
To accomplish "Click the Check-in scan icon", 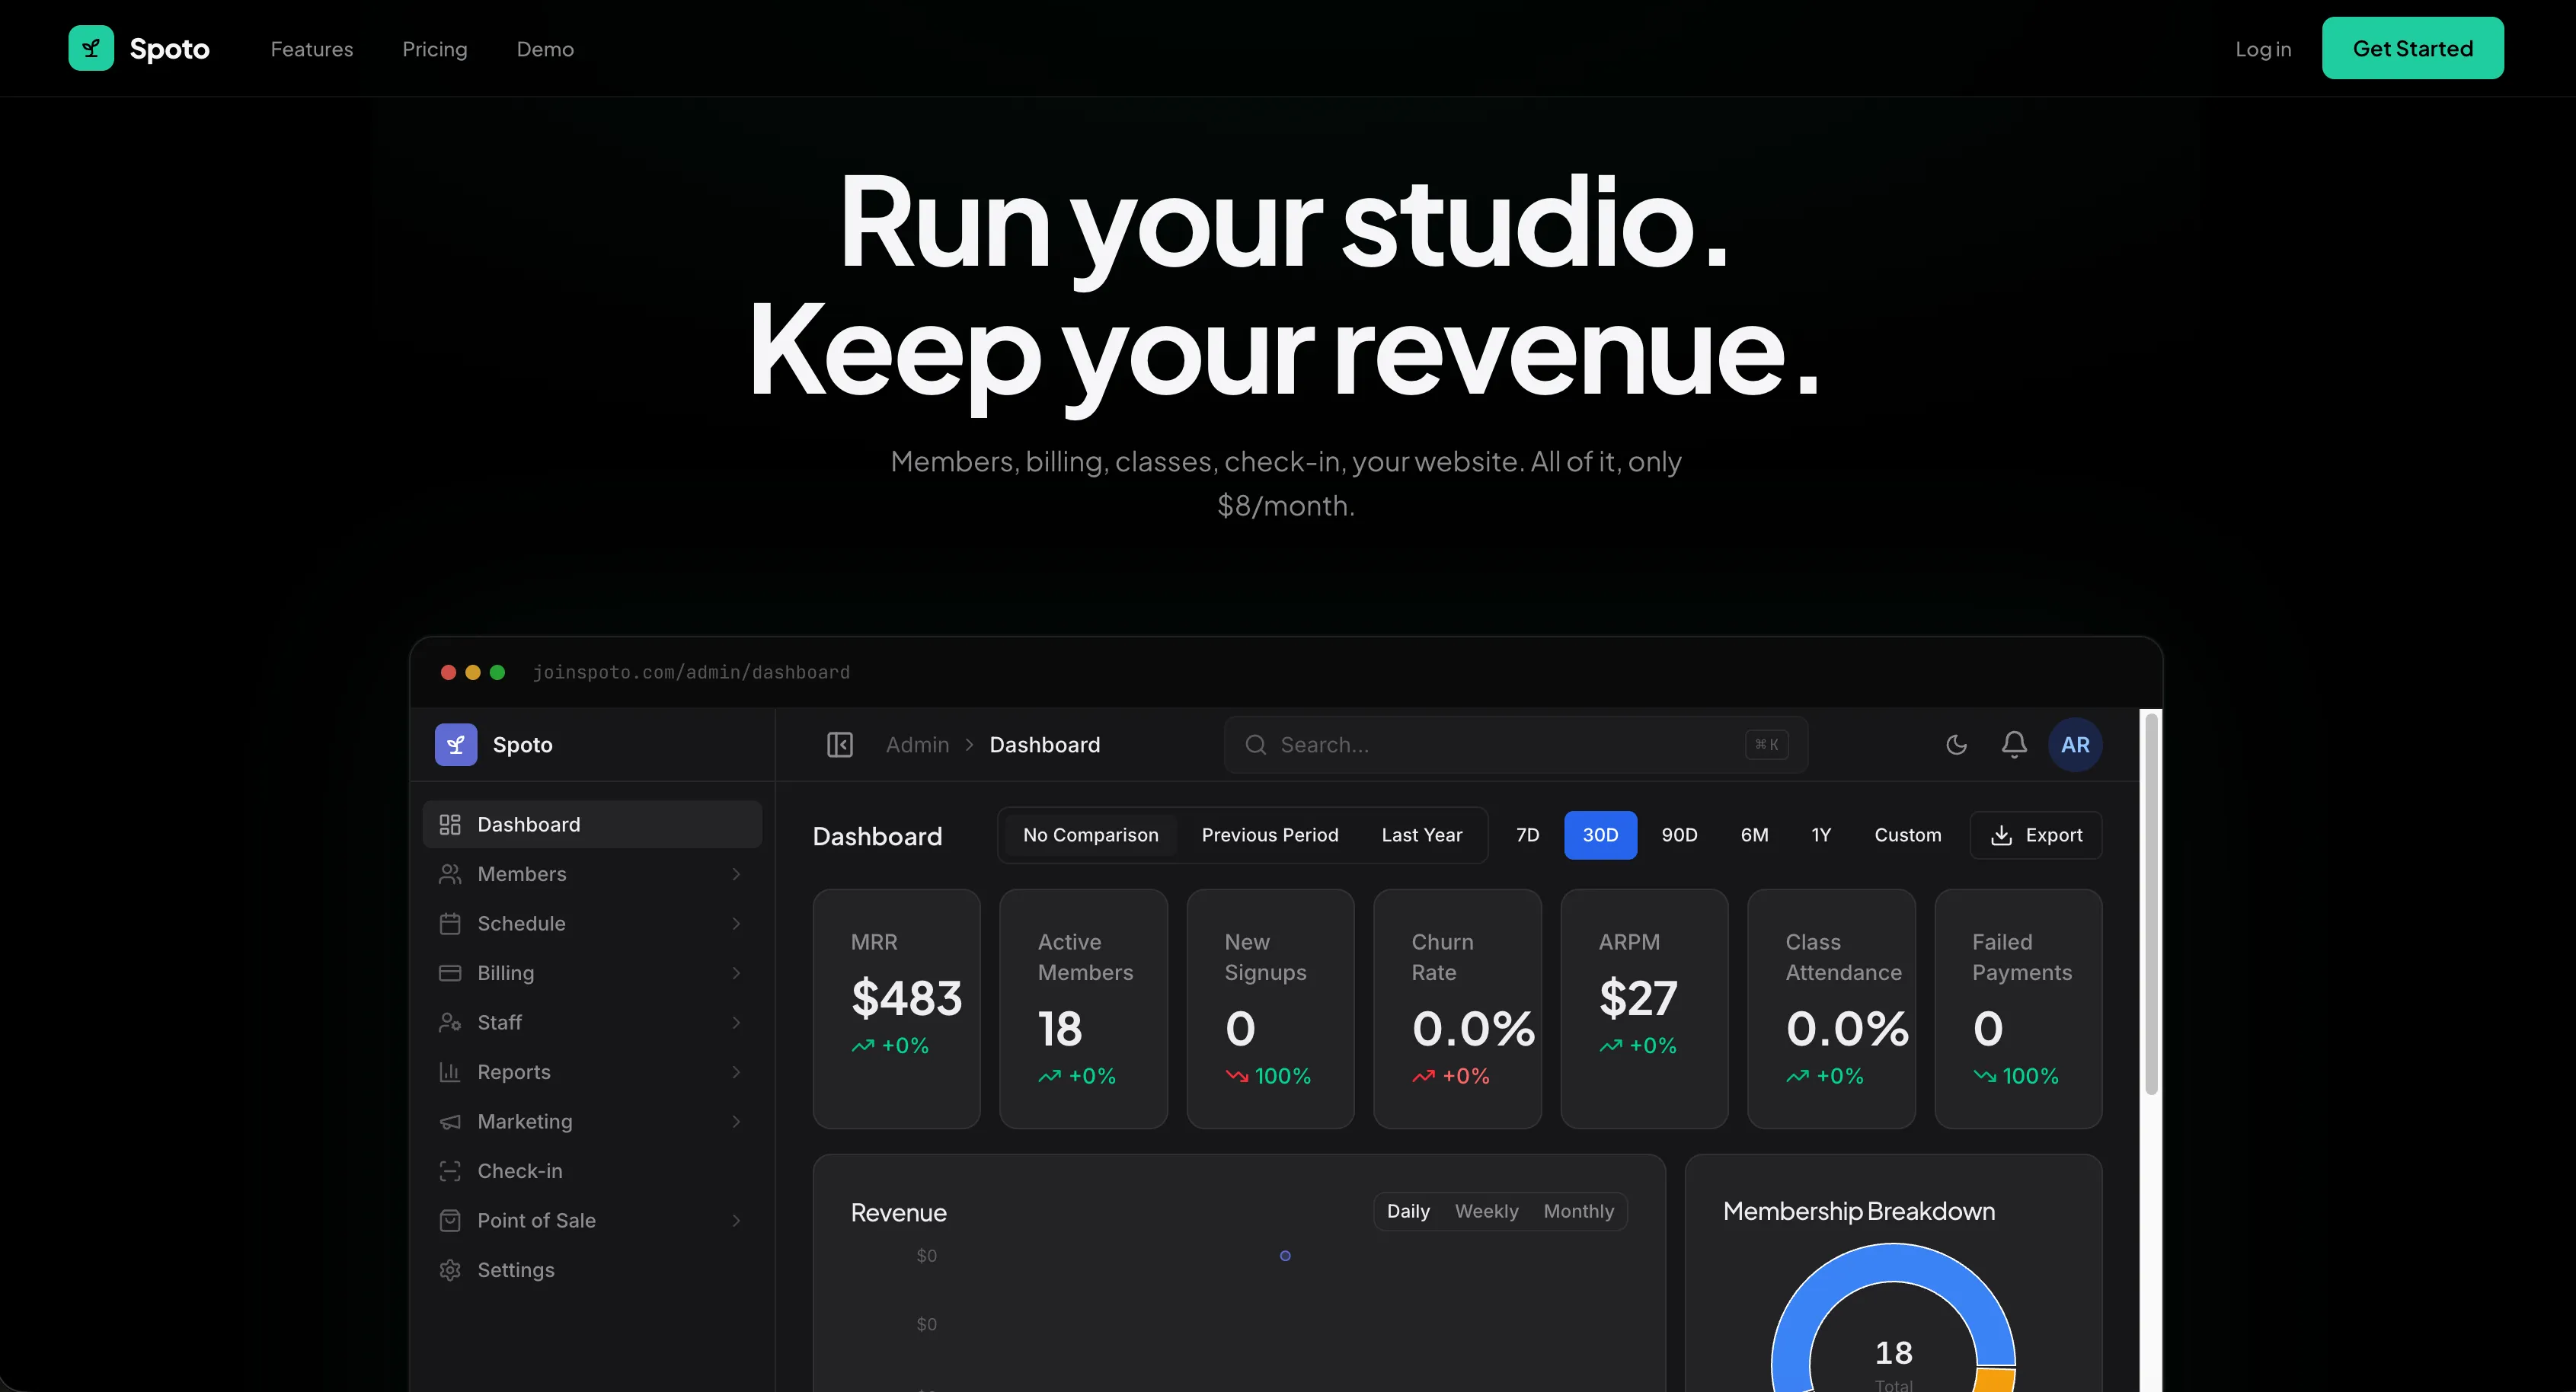I will coord(450,1171).
